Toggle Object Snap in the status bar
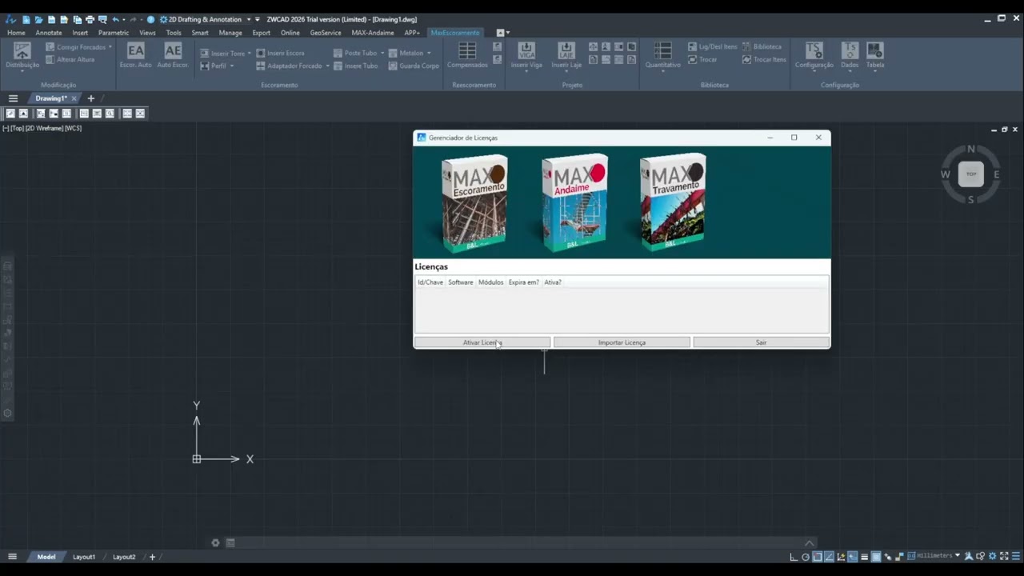 pyautogui.click(x=818, y=557)
